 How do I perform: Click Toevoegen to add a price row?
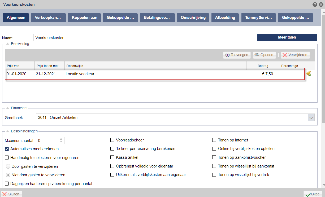point(237,55)
